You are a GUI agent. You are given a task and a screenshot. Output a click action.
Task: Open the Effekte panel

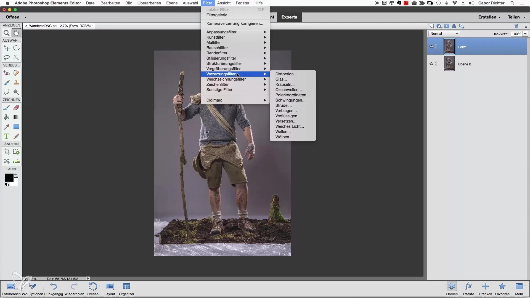tap(468, 289)
